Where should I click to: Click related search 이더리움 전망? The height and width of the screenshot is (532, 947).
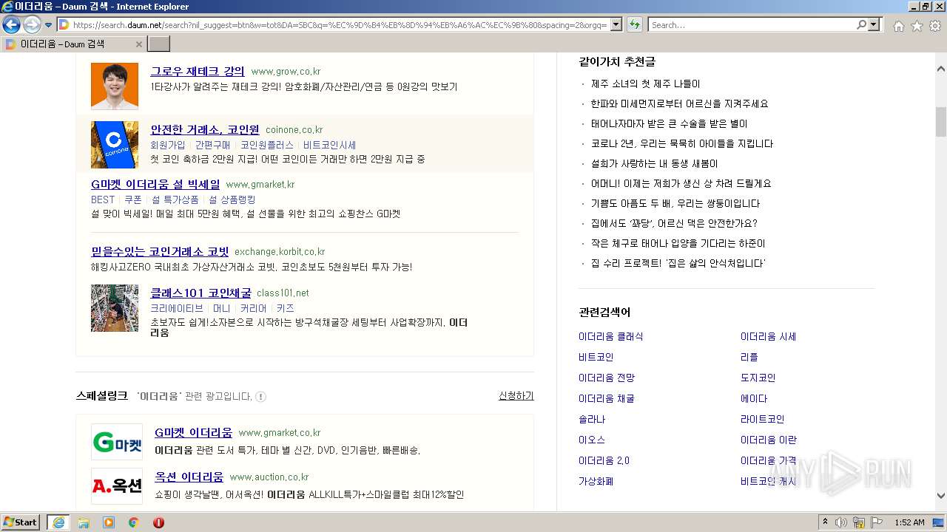pyautogui.click(x=606, y=378)
